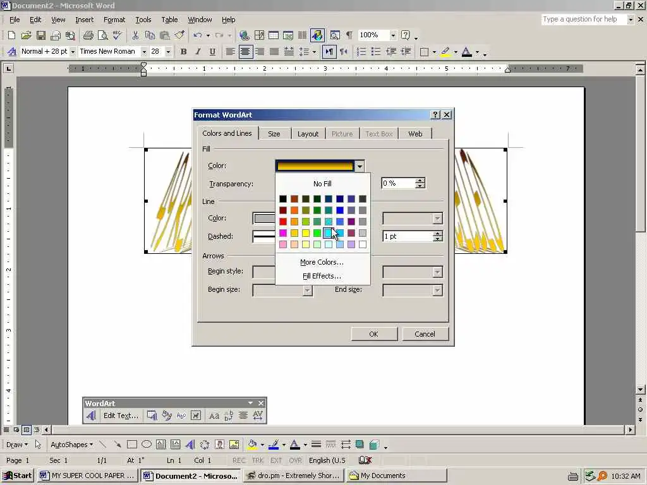The width and height of the screenshot is (647, 485).
Task: Click the Bullets list icon
Action: click(376, 52)
